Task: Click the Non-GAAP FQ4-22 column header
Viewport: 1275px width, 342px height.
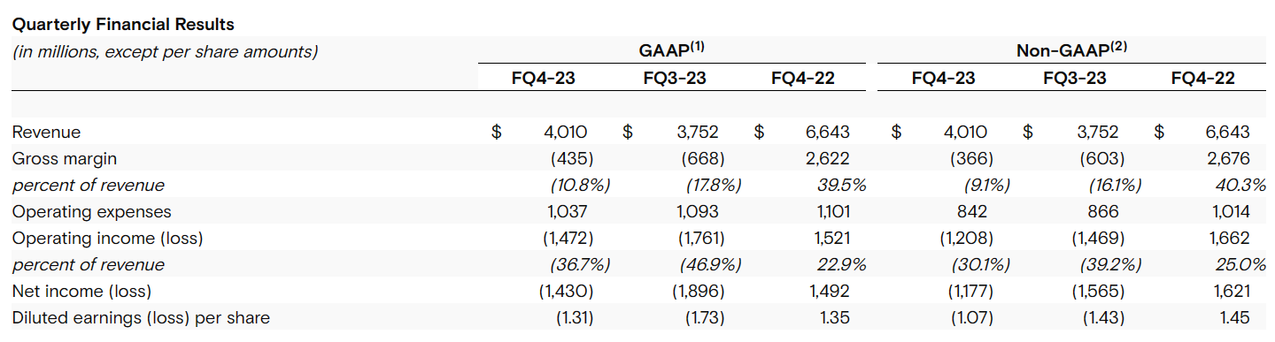Action: 1202,78
